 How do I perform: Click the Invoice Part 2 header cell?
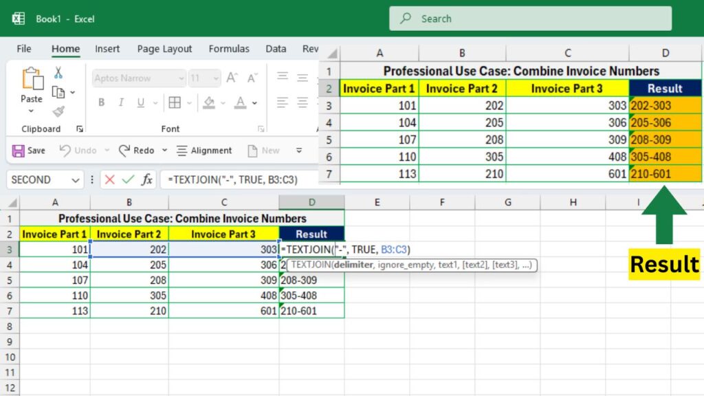129,234
